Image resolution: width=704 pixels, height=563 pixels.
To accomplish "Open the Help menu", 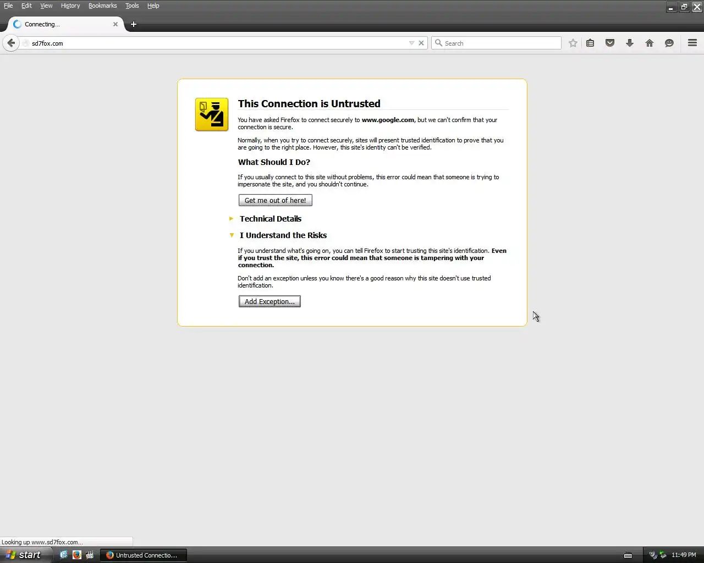I will point(153,5).
